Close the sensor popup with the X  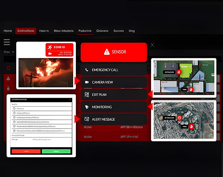coord(152,45)
